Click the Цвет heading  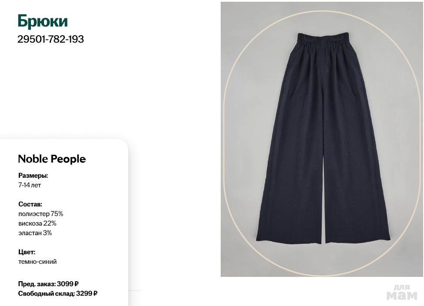pyautogui.click(x=27, y=252)
